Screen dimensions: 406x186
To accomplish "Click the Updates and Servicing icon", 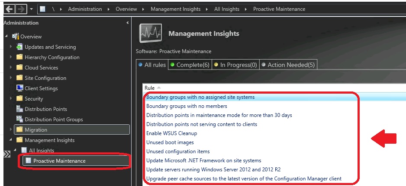I will 19,47.
